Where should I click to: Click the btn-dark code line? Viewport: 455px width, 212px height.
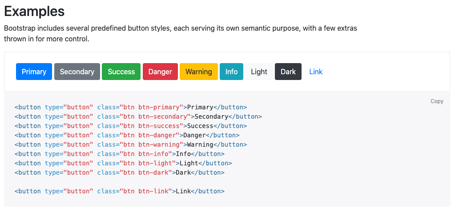(120, 172)
